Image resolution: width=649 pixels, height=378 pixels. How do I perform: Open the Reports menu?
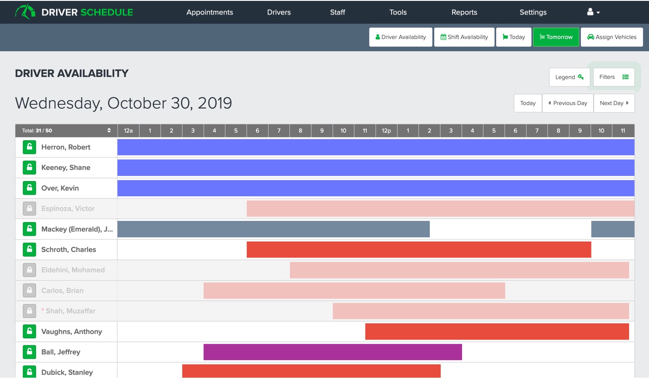coord(464,12)
